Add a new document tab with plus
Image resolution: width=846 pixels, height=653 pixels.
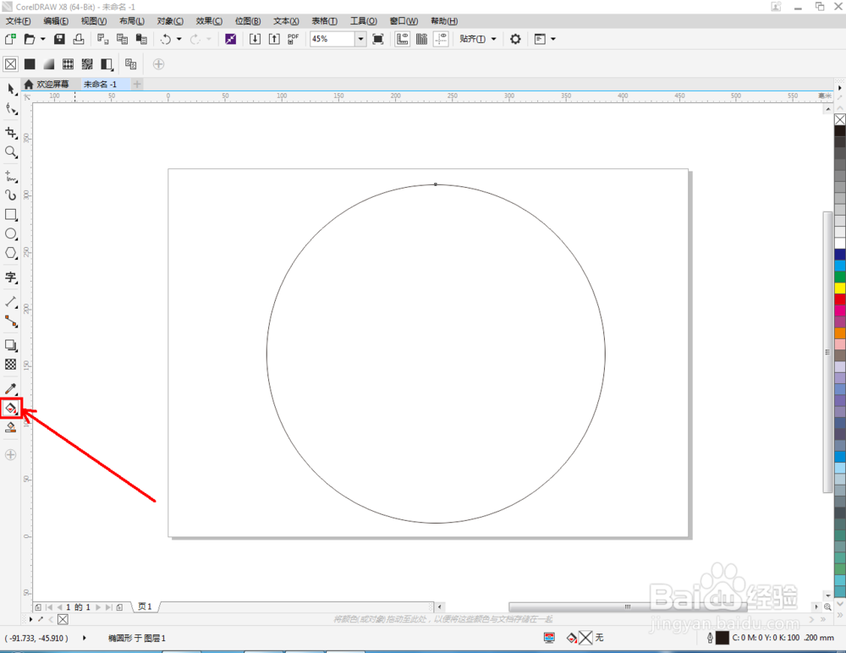137,85
